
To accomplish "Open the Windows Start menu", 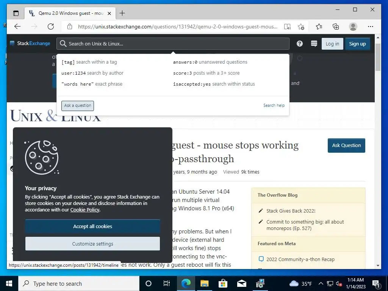I will [9, 283].
